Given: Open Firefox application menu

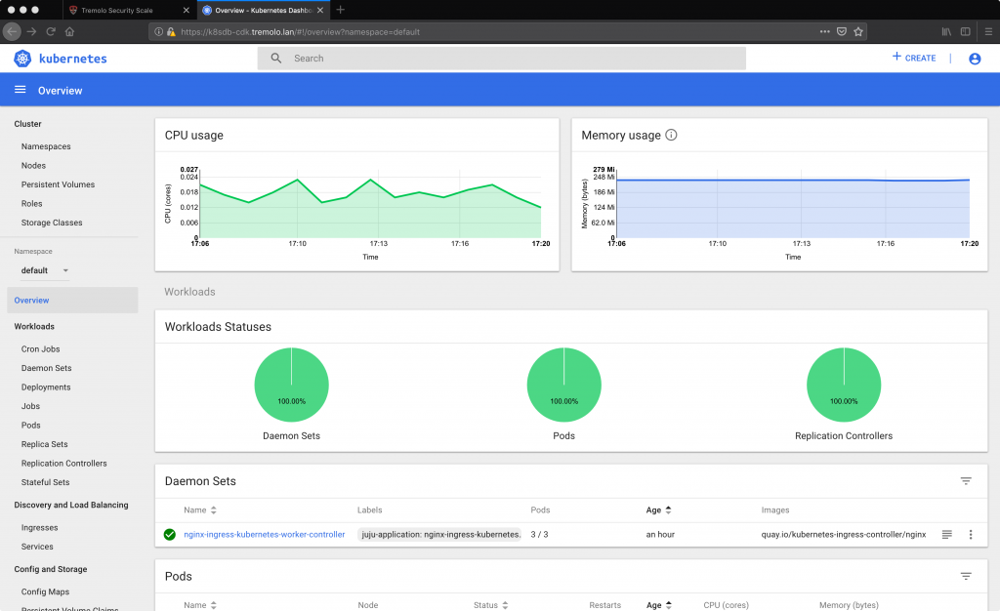Looking at the screenshot, I should (x=988, y=31).
